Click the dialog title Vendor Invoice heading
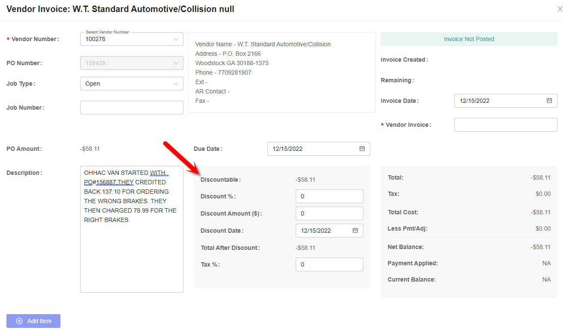The height and width of the screenshot is (330, 564). (120, 9)
